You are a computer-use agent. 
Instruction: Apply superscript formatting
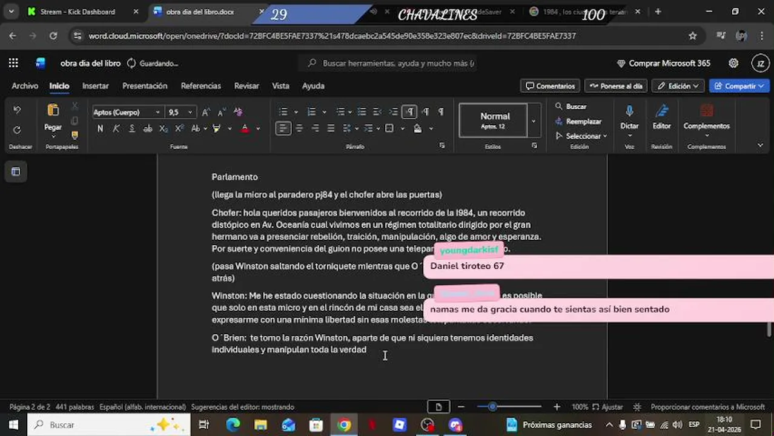tap(179, 128)
